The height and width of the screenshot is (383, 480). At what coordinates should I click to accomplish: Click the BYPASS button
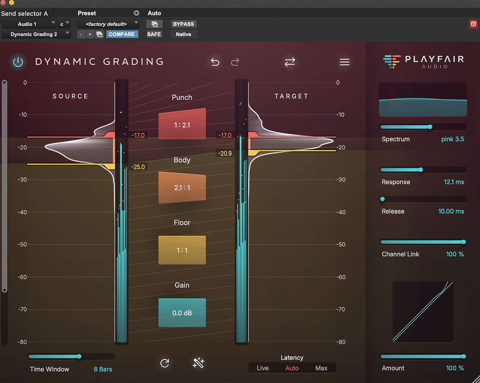click(x=183, y=24)
